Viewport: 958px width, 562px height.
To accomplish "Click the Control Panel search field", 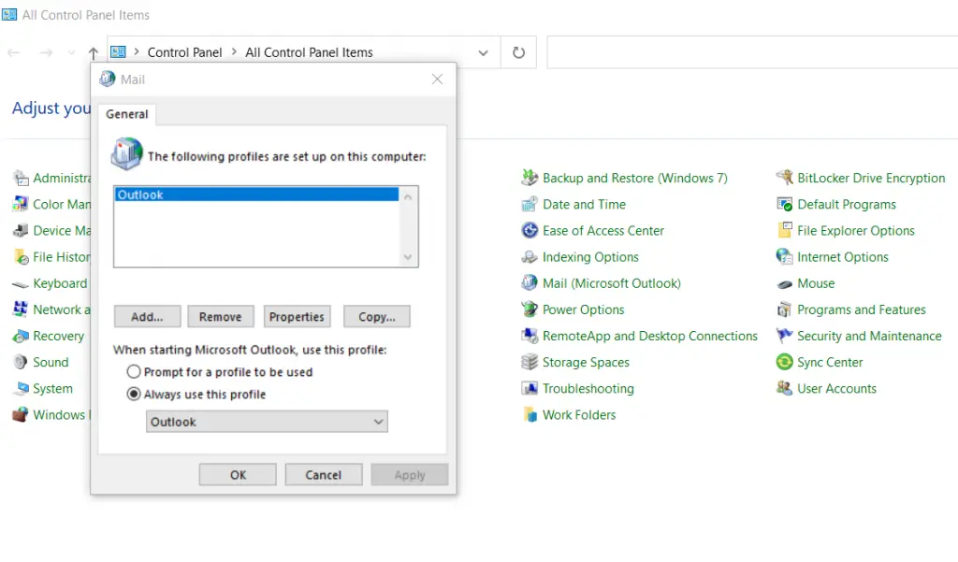I will click(752, 52).
